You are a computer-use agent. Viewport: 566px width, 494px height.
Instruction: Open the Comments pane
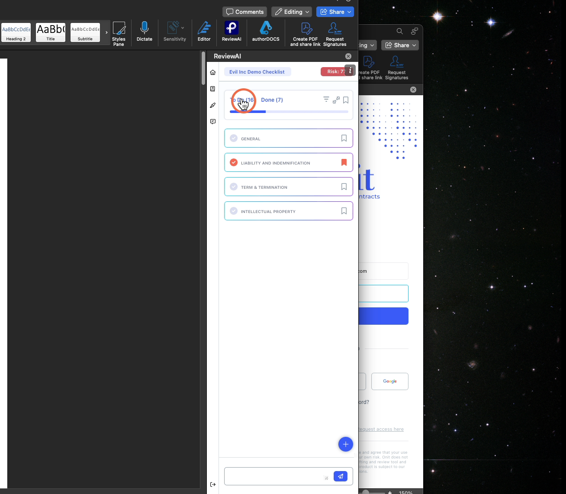(x=244, y=12)
